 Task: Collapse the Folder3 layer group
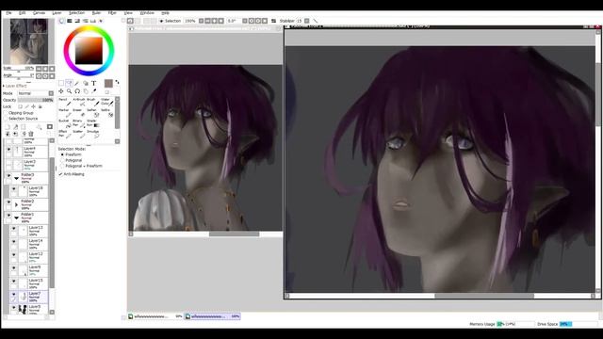point(17,178)
